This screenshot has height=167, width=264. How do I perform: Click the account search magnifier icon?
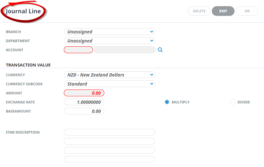[x=160, y=50]
